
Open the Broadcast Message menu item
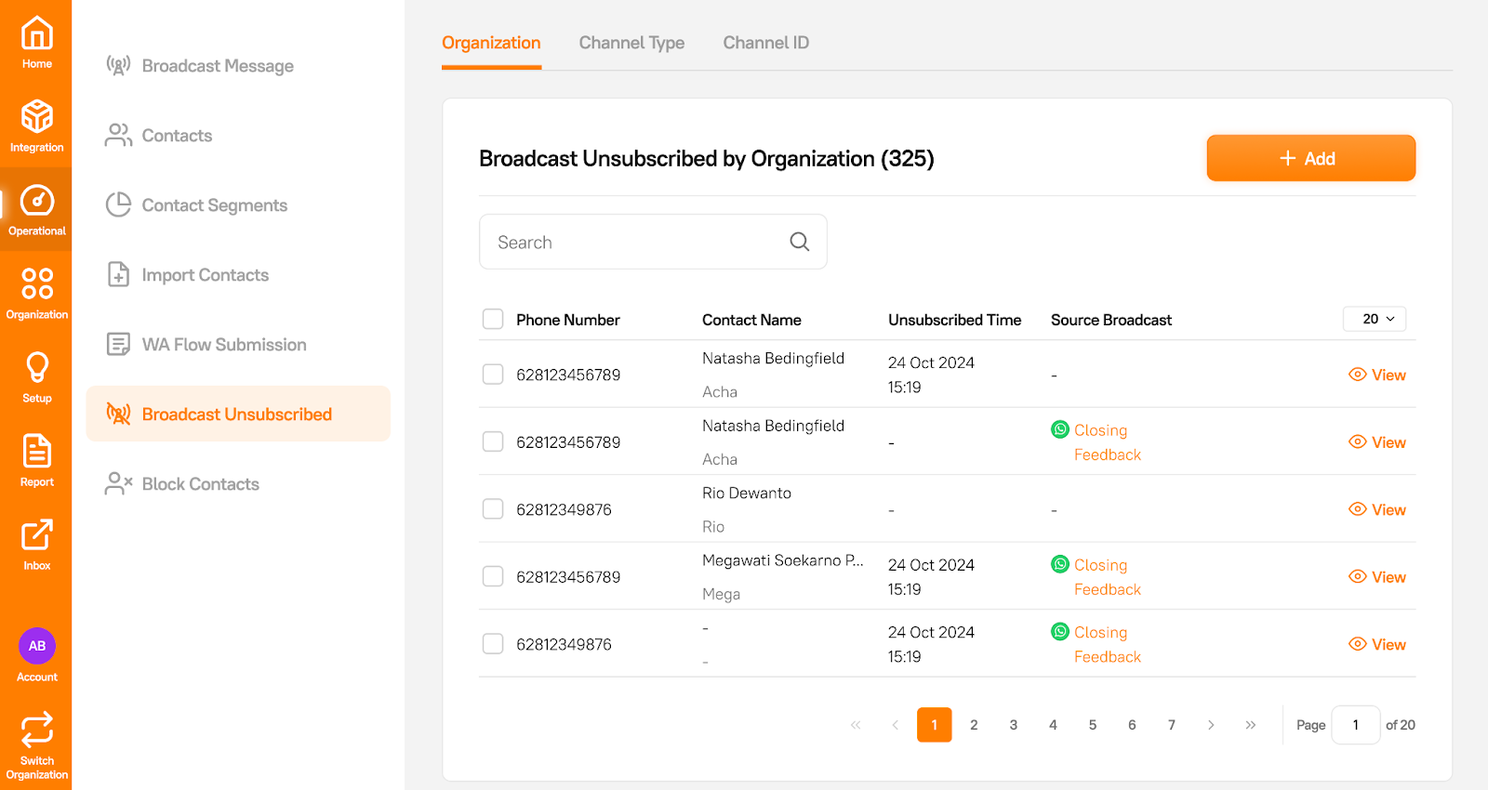click(x=238, y=66)
